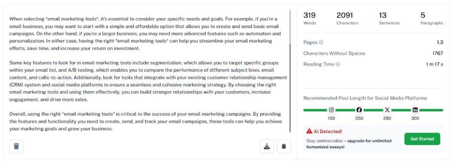Copy text using the clipboard icon
Screen dimensions: 453x162
(x=284, y=146)
